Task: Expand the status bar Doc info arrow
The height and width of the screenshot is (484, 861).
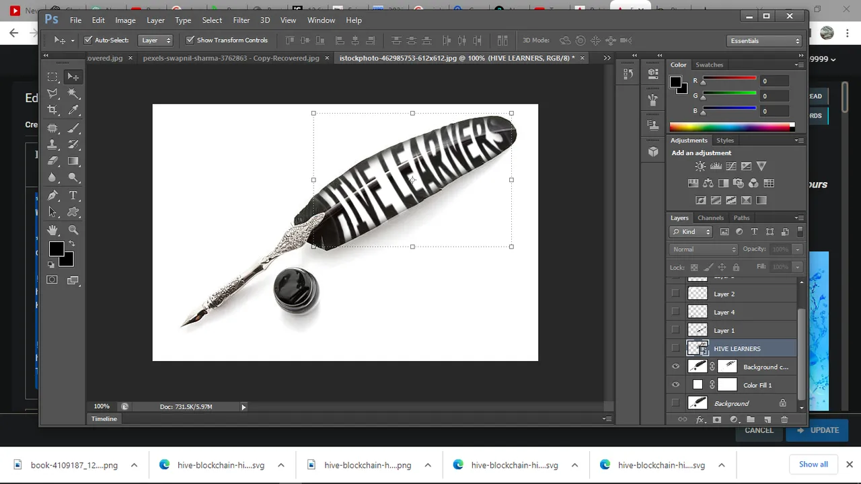Action: coord(244,407)
